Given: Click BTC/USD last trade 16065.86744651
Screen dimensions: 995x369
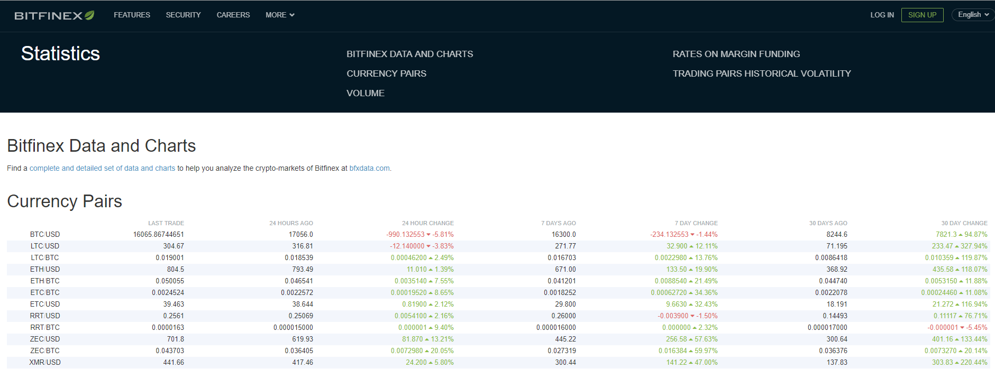Looking at the screenshot, I should click(x=159, y=234).
